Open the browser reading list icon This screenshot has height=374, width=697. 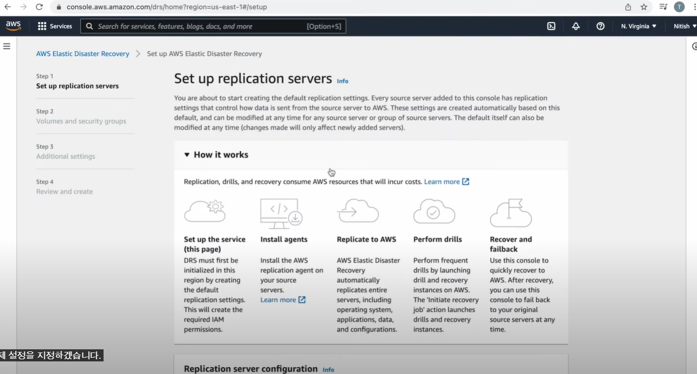[663, 7]
